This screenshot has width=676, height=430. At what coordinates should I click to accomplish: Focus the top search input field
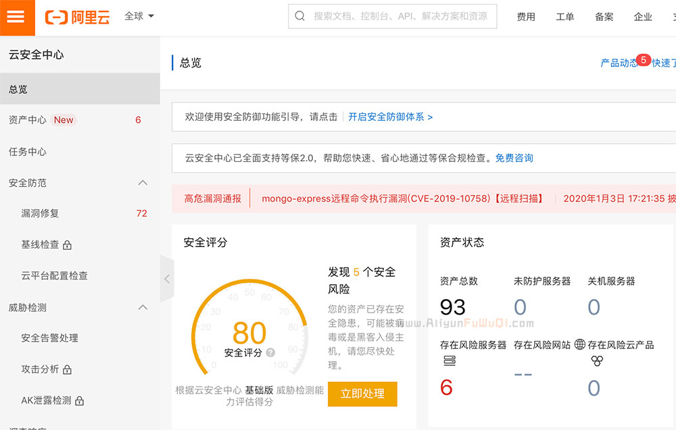click(392, 16)
